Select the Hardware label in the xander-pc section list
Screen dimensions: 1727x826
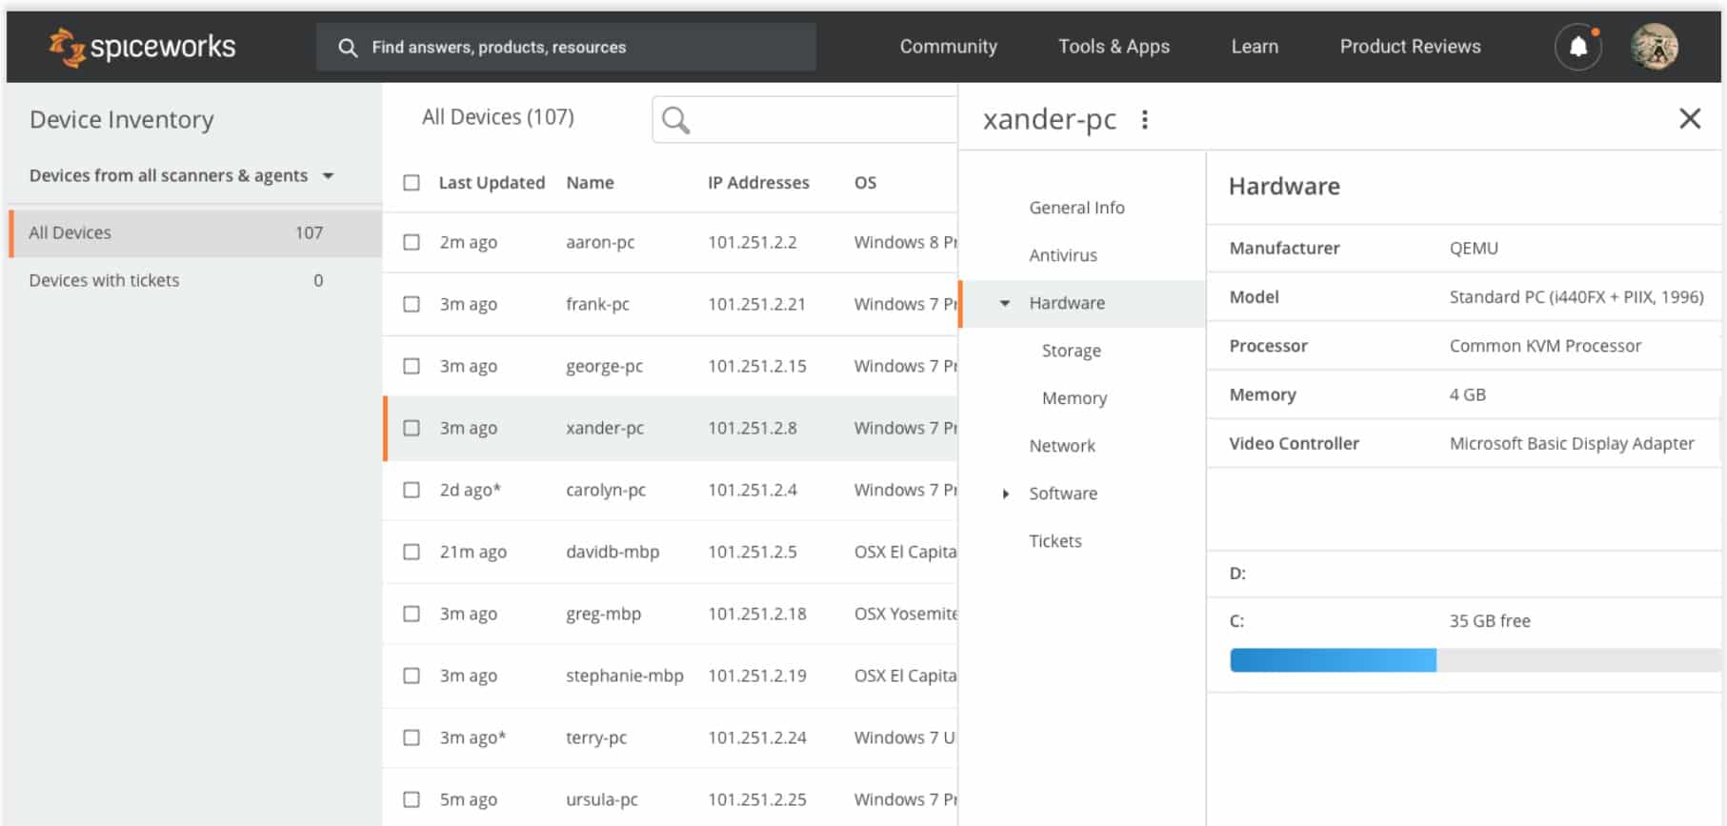[x=1067, y=303]
